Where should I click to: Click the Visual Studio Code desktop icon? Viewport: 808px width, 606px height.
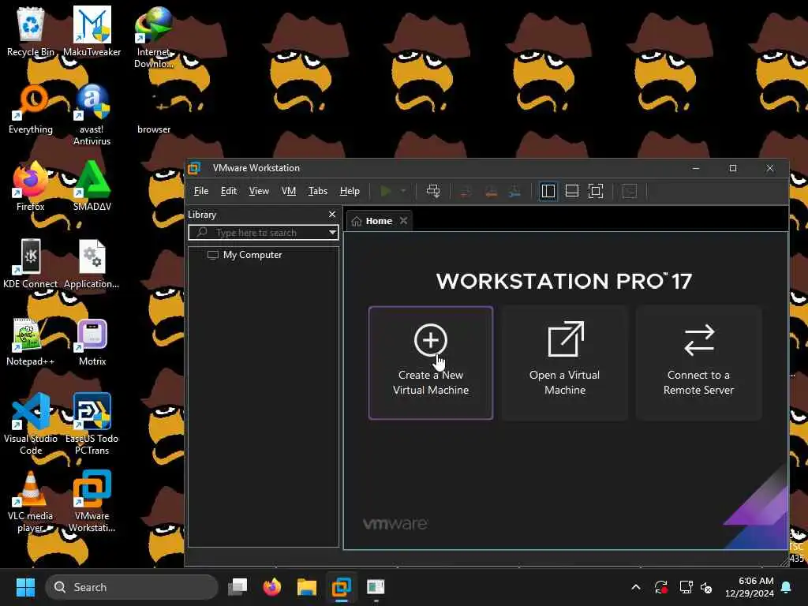(31, 424)
